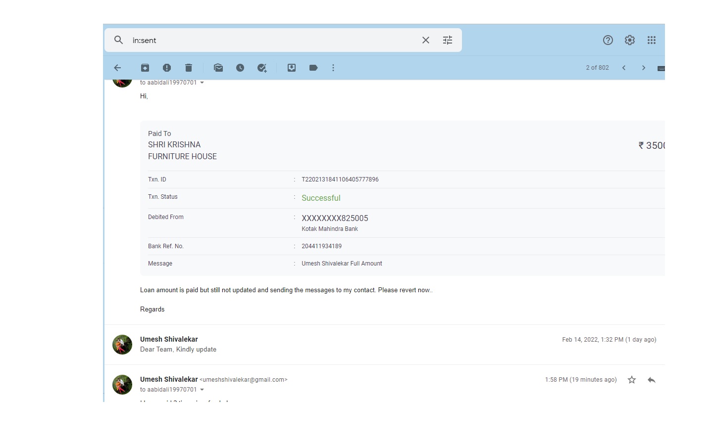Click the back arrow to return to Sent
Screen dimensions: 713x445
[x=117, y=68]
